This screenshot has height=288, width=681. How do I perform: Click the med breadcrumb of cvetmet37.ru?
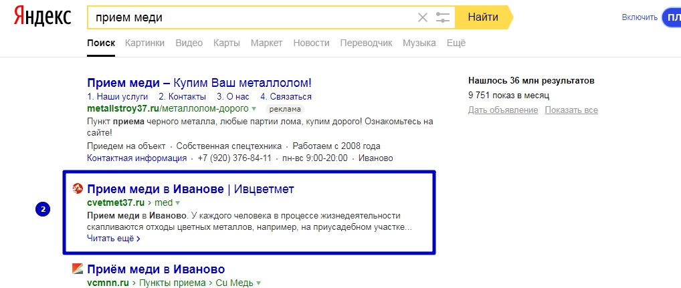tap(164, 202)
